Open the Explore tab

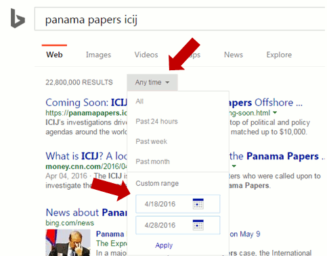[x=279, y=55]
